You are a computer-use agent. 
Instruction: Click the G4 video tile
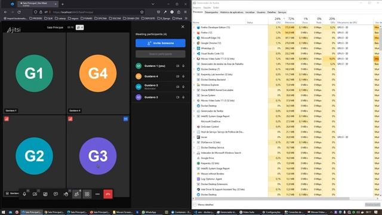click(98, 73)
